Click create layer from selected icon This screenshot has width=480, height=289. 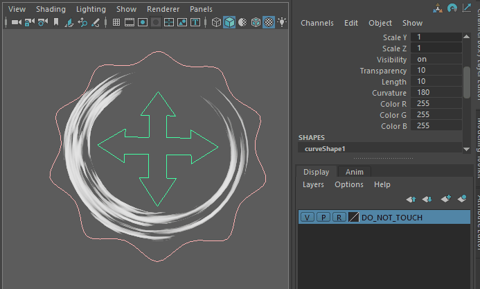point(462,199)
